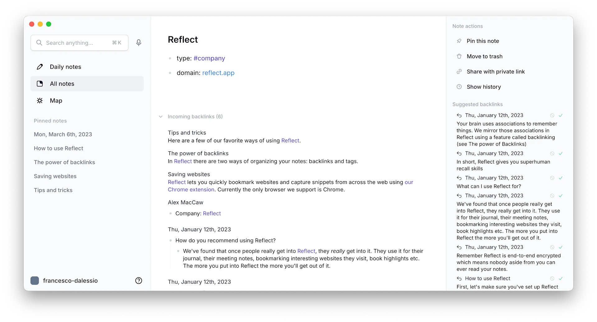597x322 pixels.
Task: Click the pin icon beside 'Pin this note'
Action: point(459,41)
